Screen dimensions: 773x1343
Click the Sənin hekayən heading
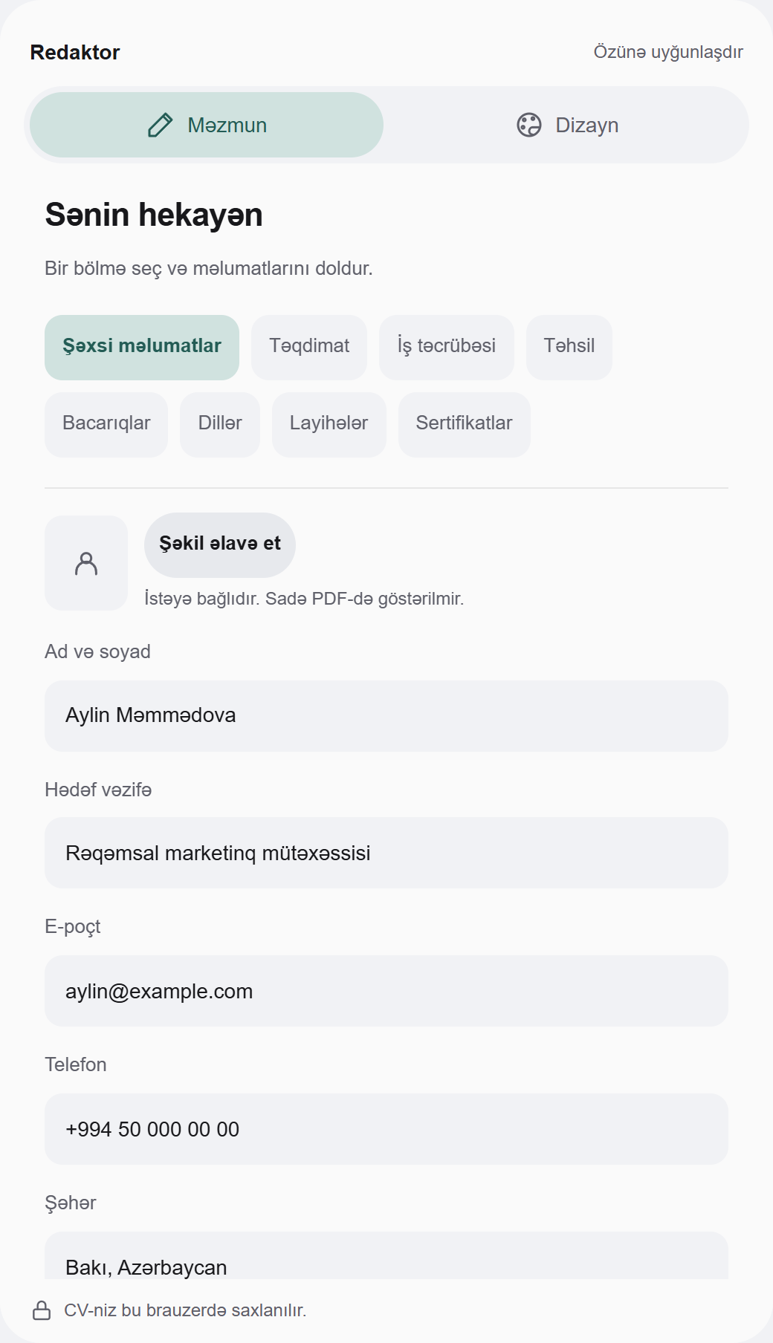coord(154,215)
